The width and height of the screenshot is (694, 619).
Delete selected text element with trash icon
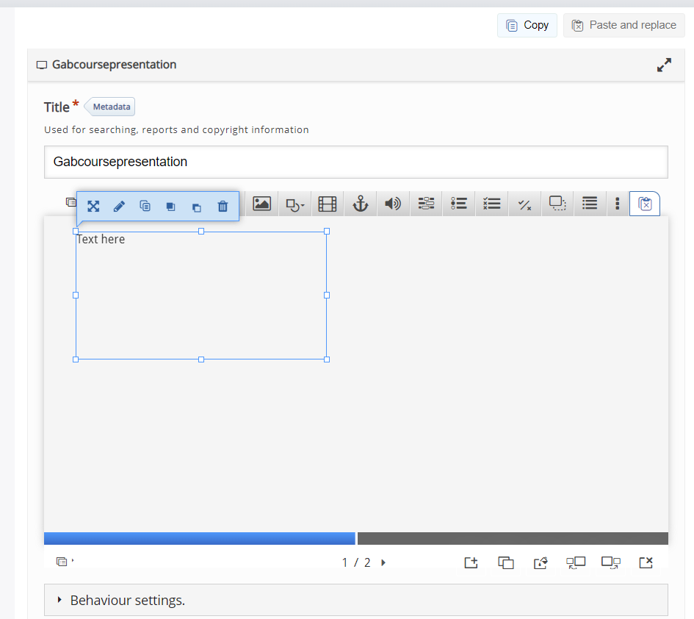coord(223,206)
